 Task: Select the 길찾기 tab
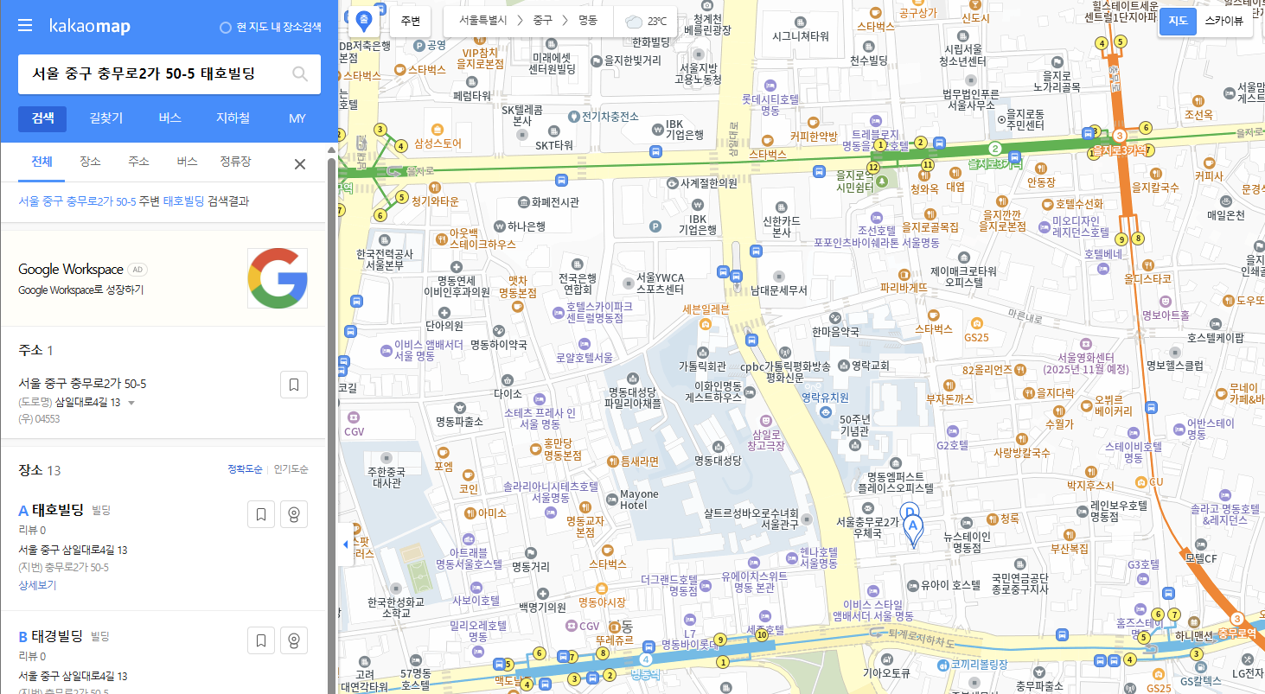coord(106,118)
